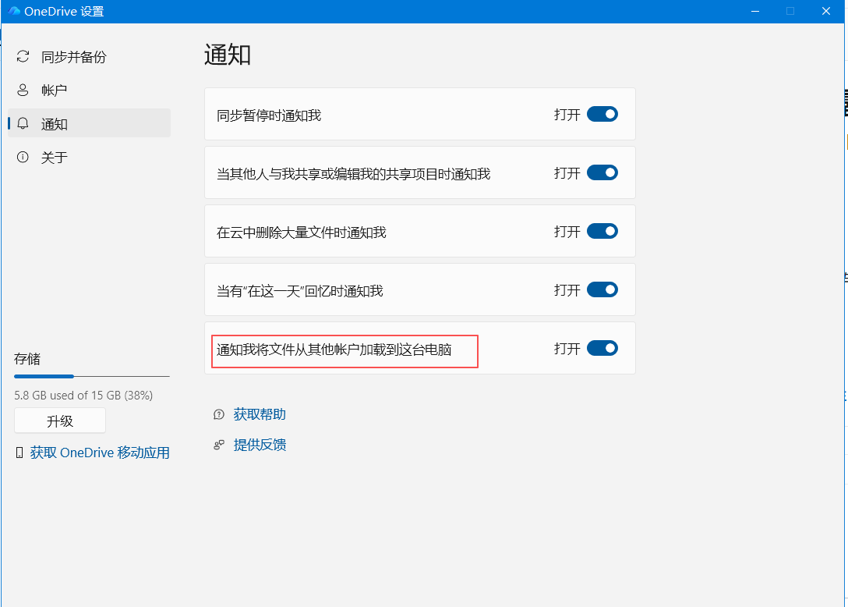The height and width of the screenshot is (607, 848).
Task: Minimize the OneDrive 设置 window
Action: (755, 12)
